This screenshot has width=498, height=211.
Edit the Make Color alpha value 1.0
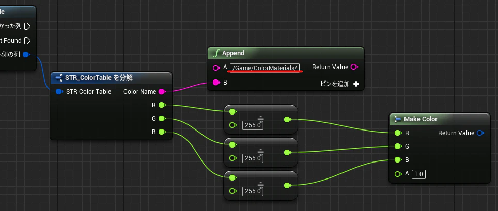pyautogui.click(x=418, y=174)
